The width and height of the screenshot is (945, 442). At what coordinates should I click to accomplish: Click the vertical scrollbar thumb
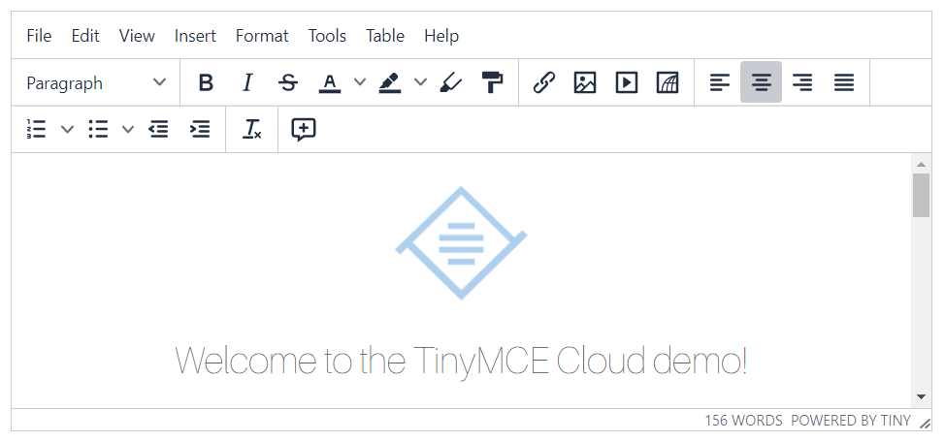coord(921,195)
